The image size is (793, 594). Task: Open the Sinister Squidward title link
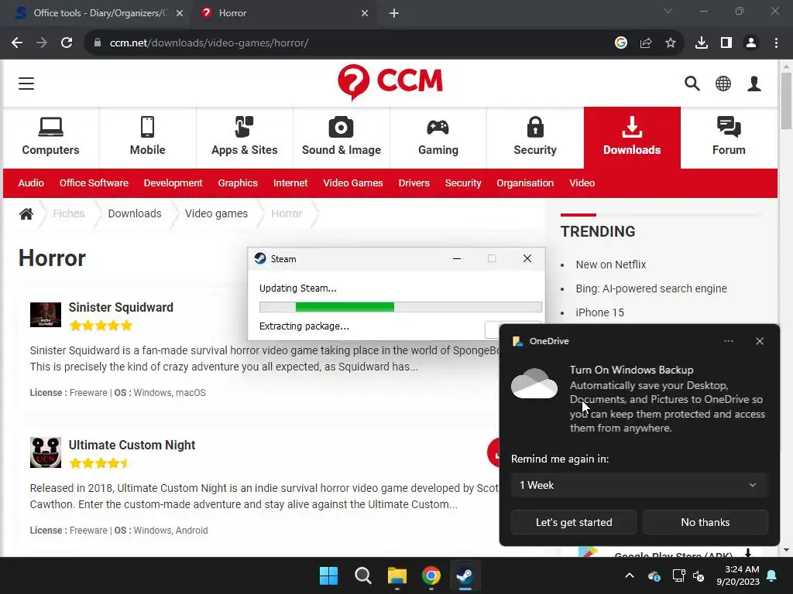pos(121,307)
